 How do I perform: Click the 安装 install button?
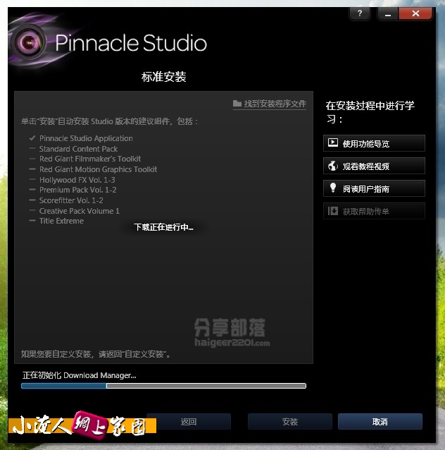click(x=289, y=422)
